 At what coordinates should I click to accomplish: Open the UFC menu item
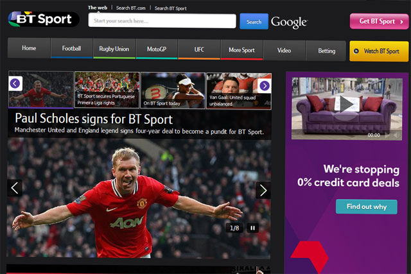[199, 49]
